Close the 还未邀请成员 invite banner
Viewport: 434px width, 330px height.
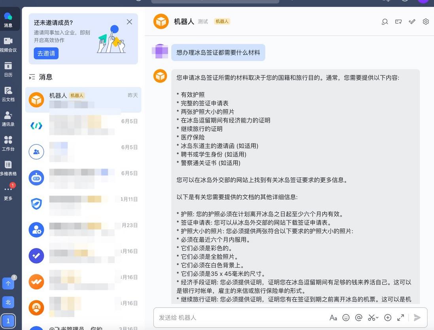coord(129,22)
